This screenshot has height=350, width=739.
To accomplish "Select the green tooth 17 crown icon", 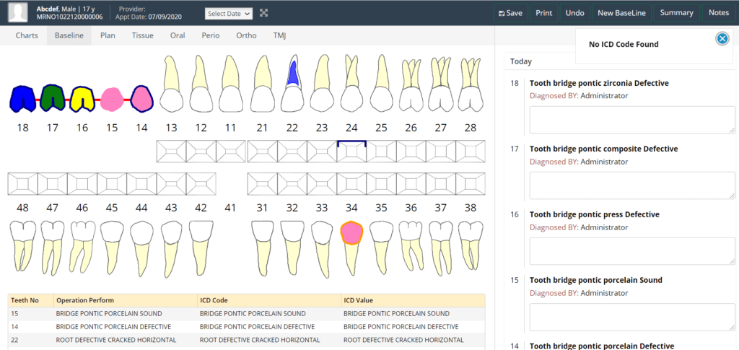I will click(53, 99).
